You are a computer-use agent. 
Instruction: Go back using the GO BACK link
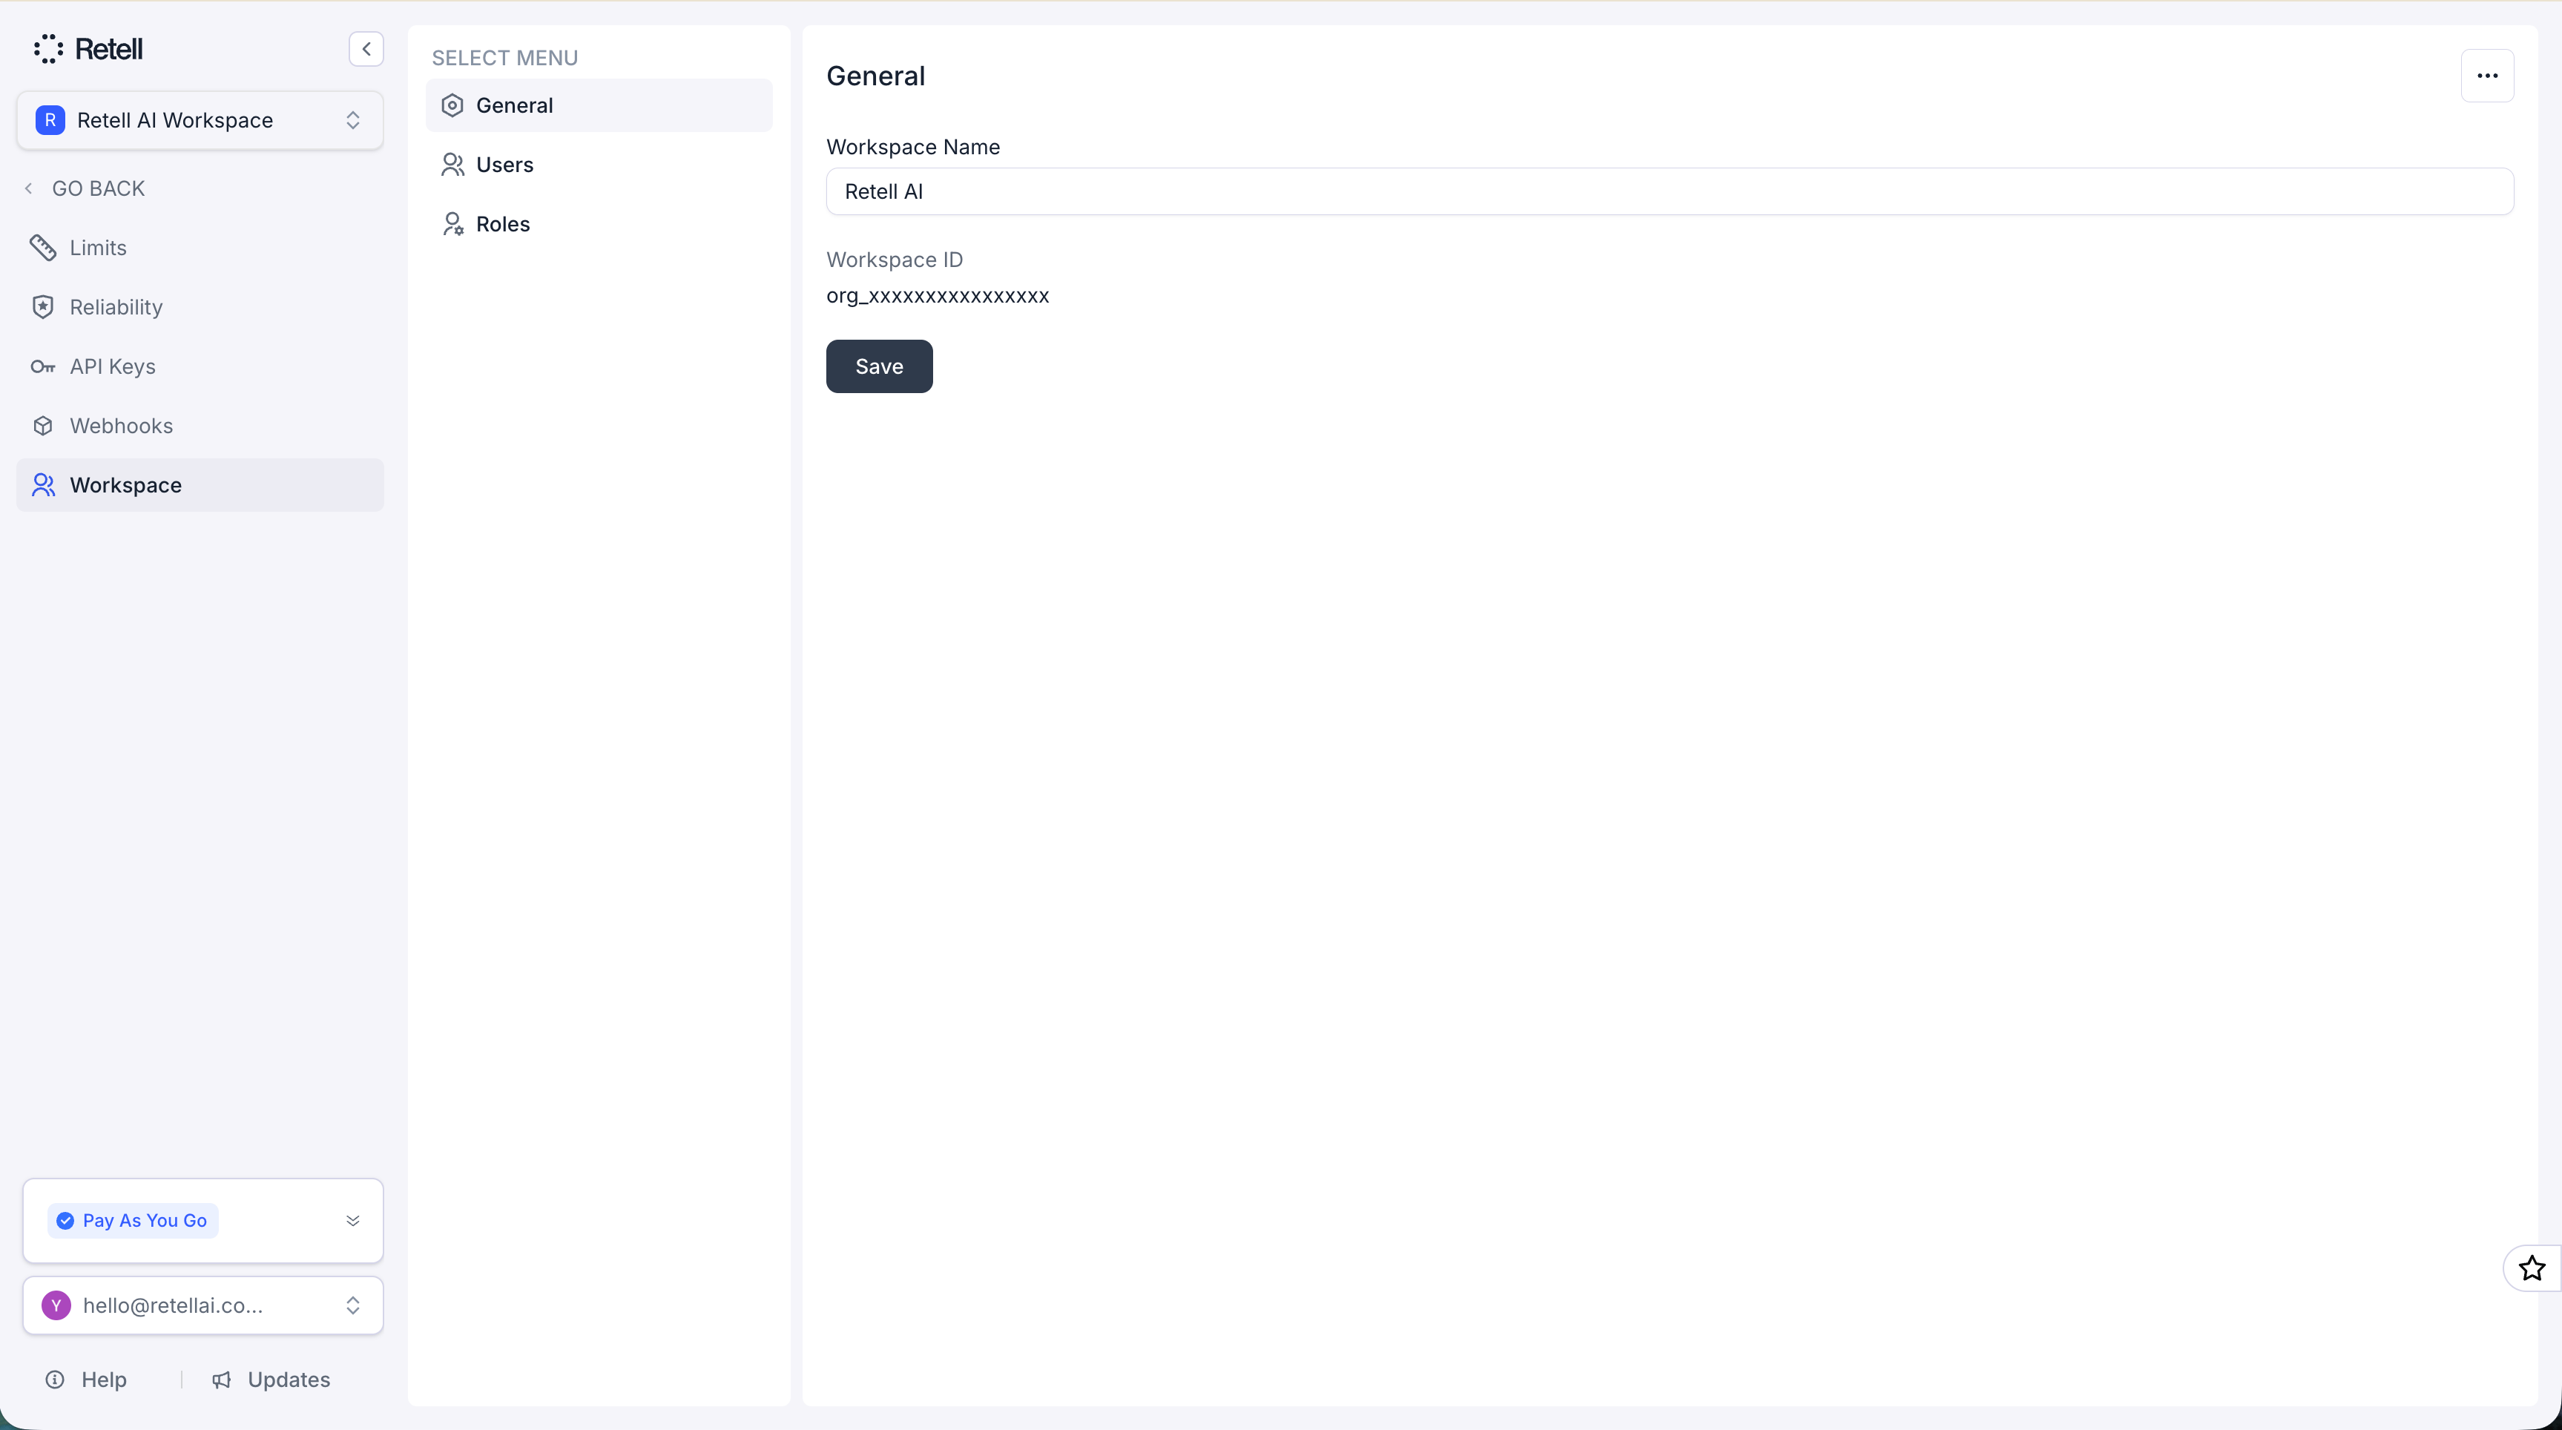click(97, 188)
